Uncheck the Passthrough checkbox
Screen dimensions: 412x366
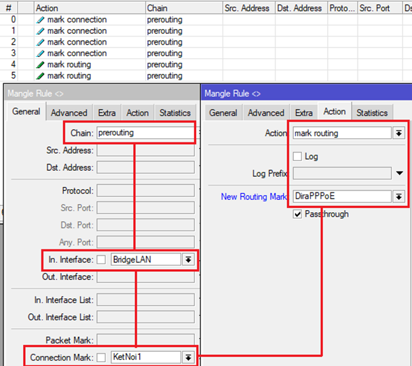[x=297, y=214]
